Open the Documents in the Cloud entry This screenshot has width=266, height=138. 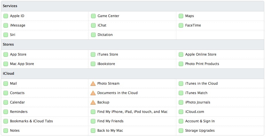(117, 93)
